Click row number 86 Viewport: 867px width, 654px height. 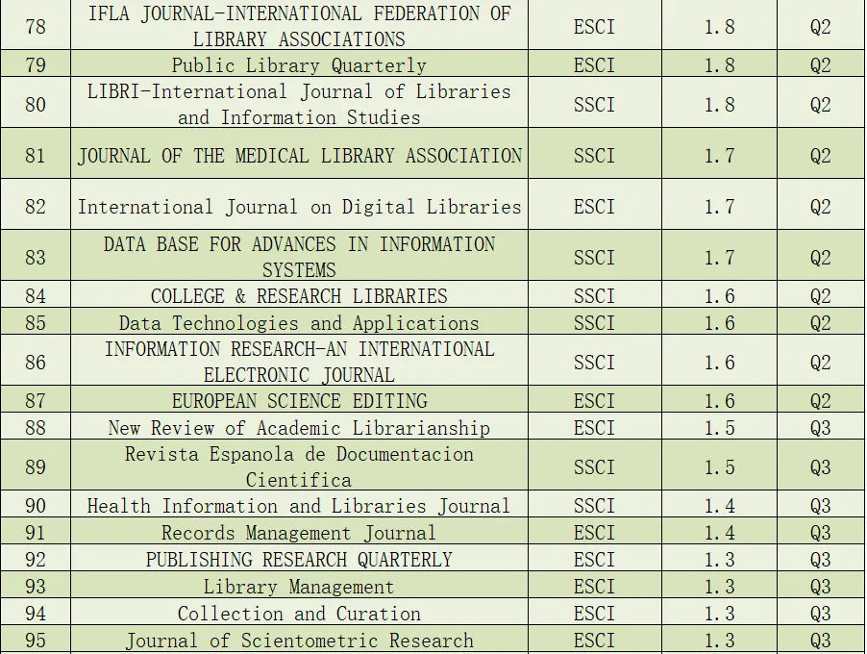(36, 363)
